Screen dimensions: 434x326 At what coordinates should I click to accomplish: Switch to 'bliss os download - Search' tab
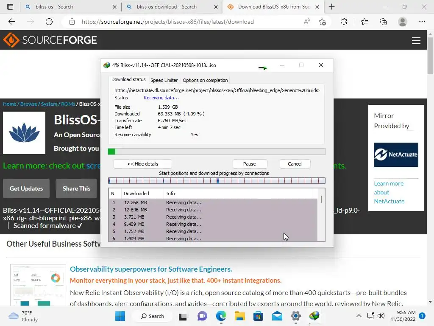[171, 7]
